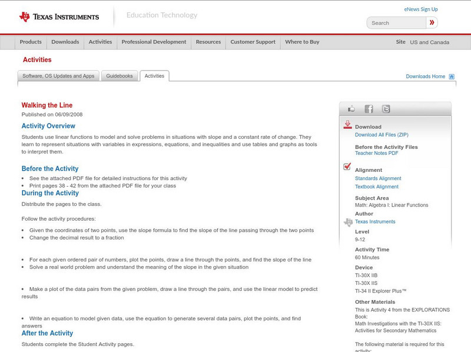This screenshot has height=352, width=471.
Task: Click the thumbs-up like icon
Action: (x=351, y=109)
